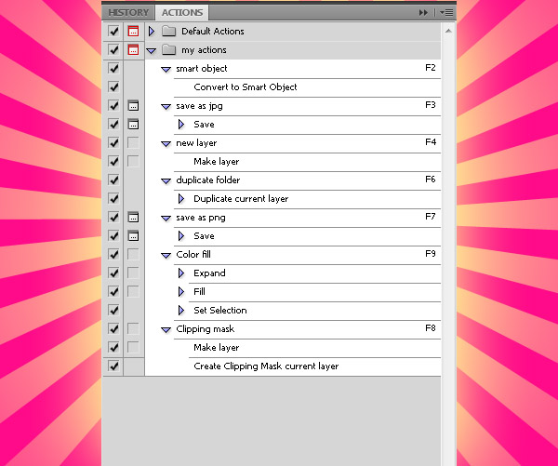Click the Default Actions folder icon

tap(168, 32)
